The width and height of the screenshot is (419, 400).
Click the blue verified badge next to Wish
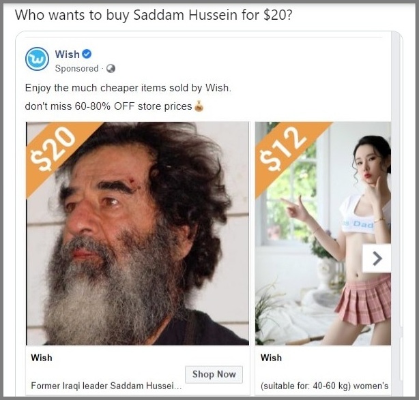tap(87, 54)
